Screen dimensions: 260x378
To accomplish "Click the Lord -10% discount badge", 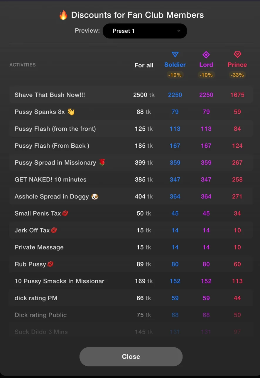I will pyautogui.click(x=206, y=75).
